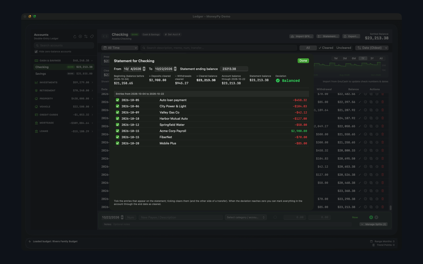Click arrow action icon on $23,368.38 balance row
The image size is (423, 264).
(x=377, y=191)
